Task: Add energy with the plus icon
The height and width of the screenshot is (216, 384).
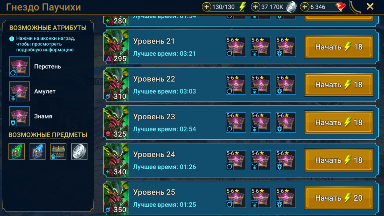Action: 207,7
